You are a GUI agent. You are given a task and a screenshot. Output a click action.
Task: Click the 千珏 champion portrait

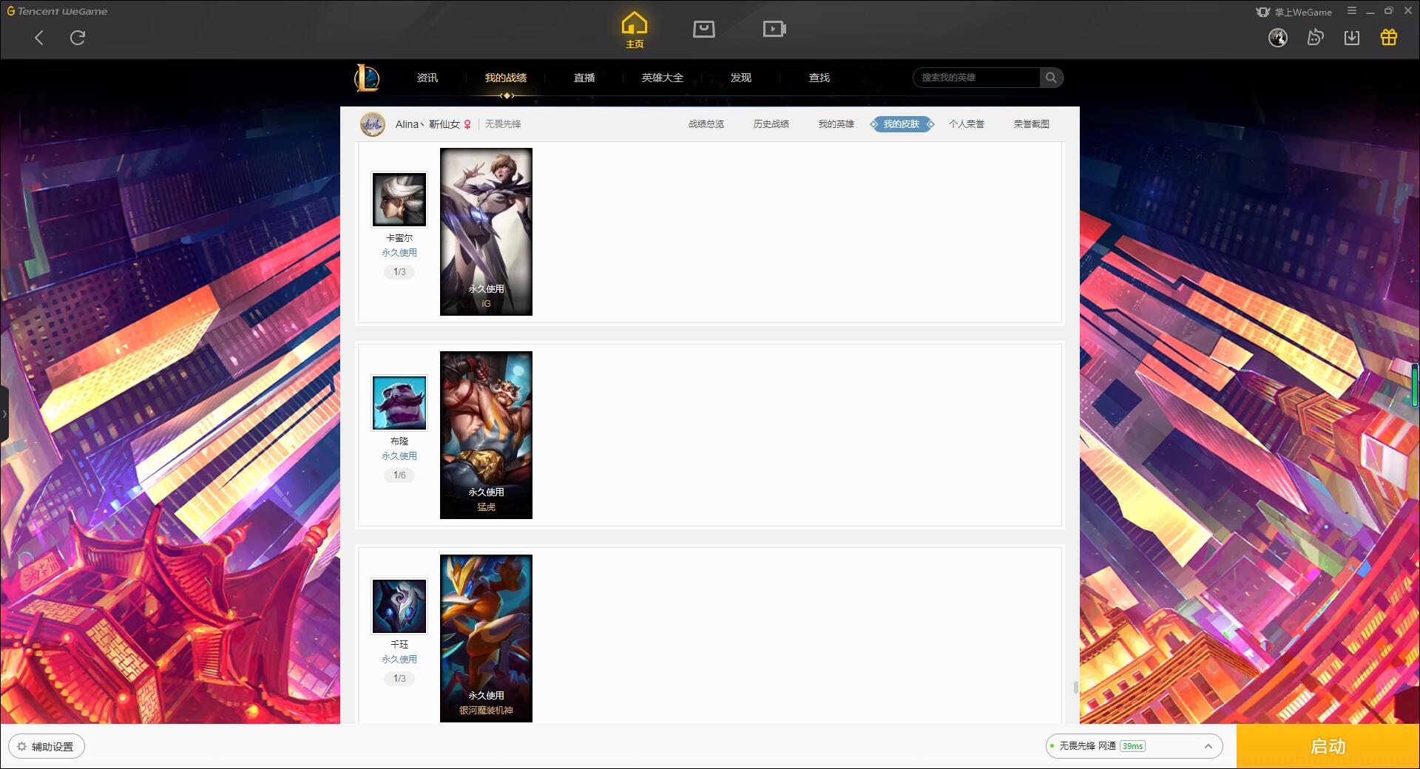[x=399, y=606]
